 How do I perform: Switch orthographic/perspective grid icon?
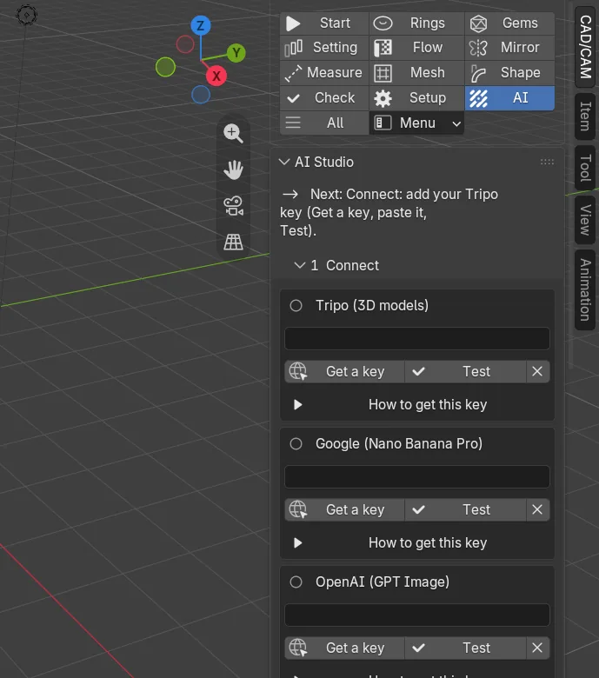(x=233, y=243)
